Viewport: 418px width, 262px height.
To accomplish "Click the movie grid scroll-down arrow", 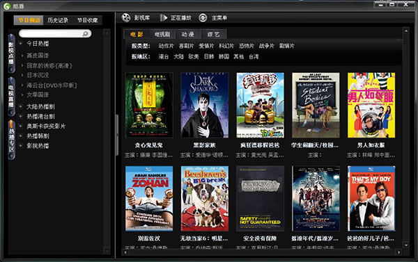I will tap(406, 245).
